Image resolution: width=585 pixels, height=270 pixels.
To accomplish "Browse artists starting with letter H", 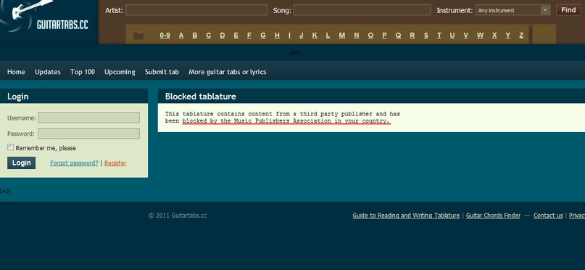I will coord(277,36).
